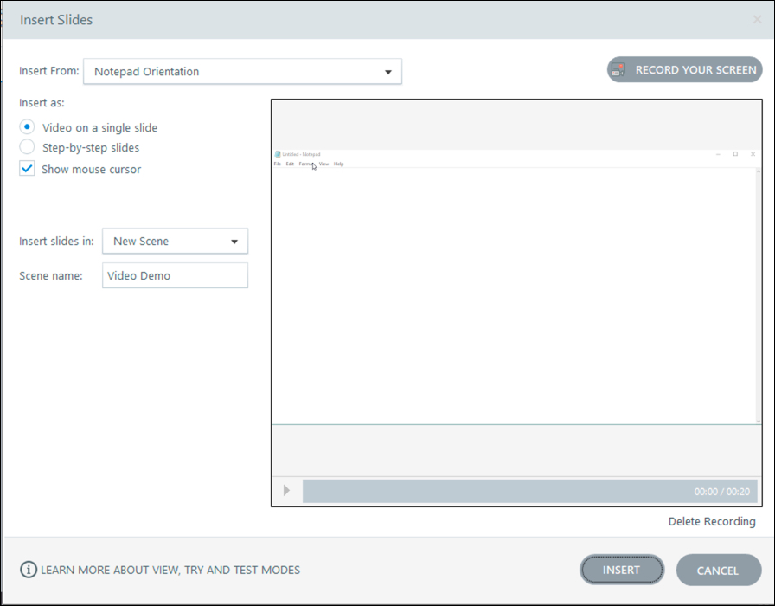Image resolution: width=775 pixels, height=606 pixels.
Task: Choose the "Step-by-step slides" option
Action: pyautogui.click(x=26, y=147)
